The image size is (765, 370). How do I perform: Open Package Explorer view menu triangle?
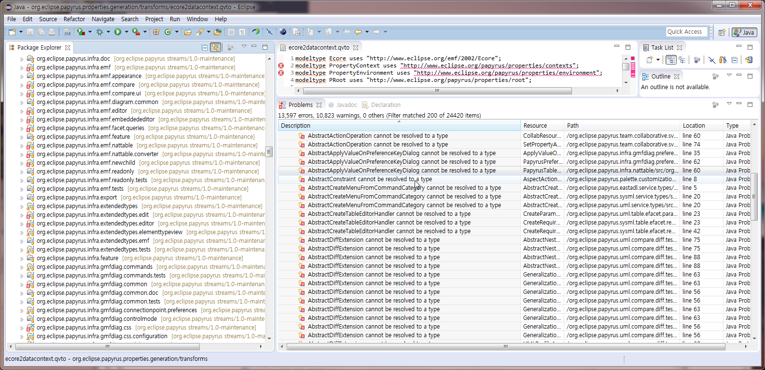pyautogui.click(x=244, y=47)
